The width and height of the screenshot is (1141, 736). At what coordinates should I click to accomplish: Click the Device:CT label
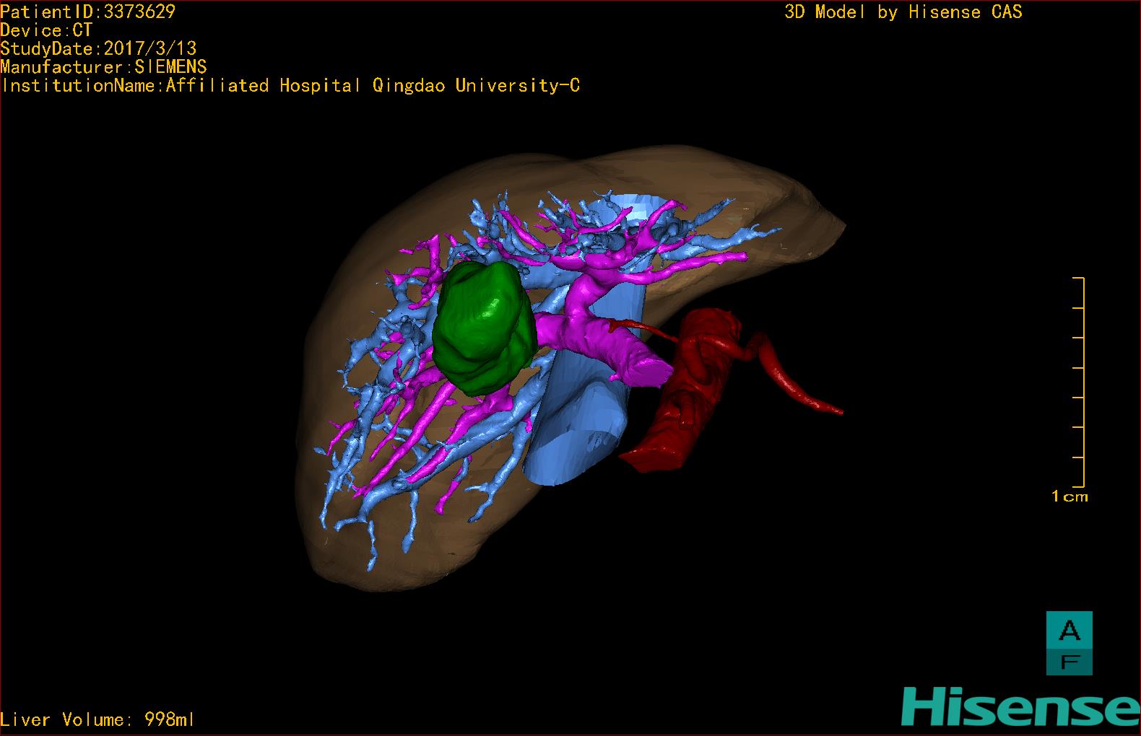46,30
